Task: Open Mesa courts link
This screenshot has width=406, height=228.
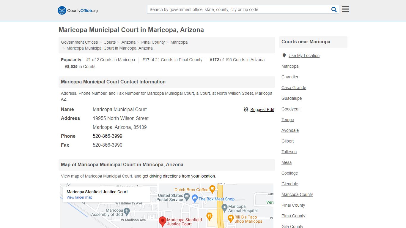Action: click(287, 162)
